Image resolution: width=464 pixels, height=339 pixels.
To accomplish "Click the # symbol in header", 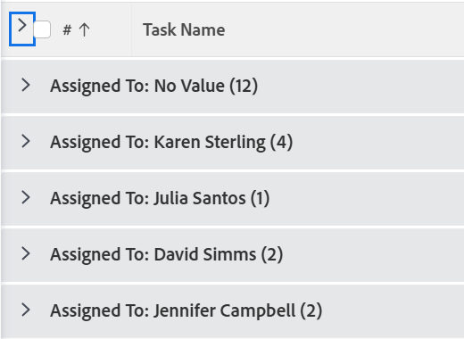I will coord(67,29).
